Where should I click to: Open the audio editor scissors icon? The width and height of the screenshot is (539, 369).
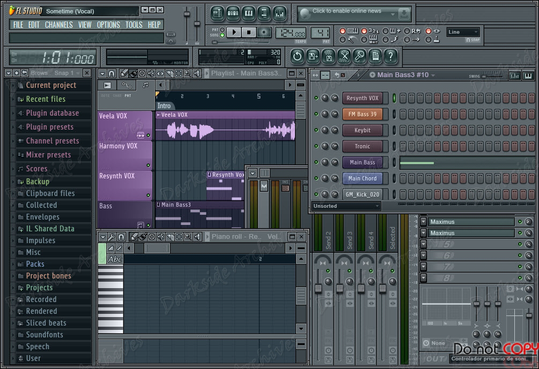click(344, 56)
